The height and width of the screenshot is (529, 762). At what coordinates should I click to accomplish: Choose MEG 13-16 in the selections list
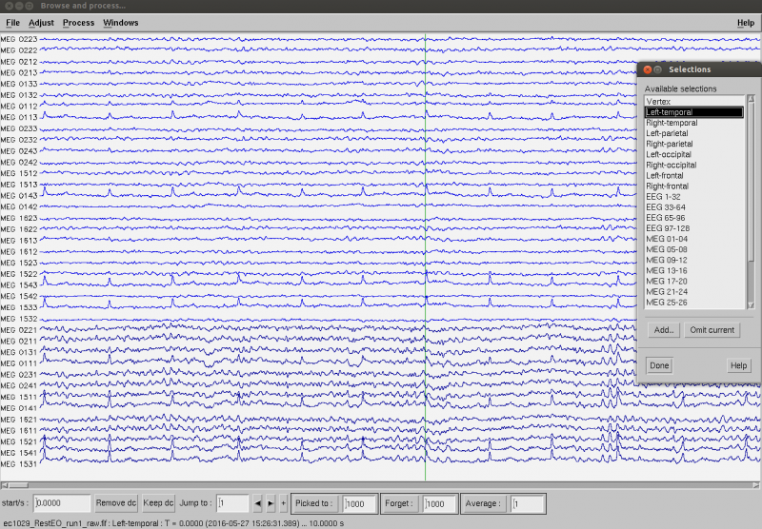(x=665, y=270)
